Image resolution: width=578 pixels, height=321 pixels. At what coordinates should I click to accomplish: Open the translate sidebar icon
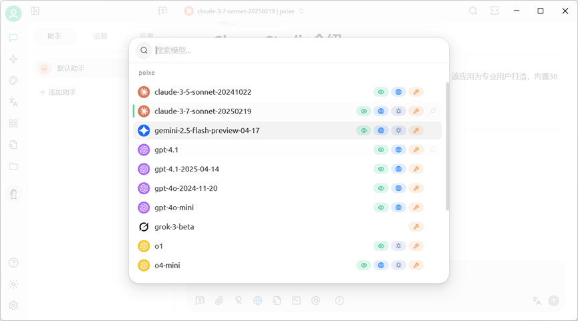click(13, 102)
